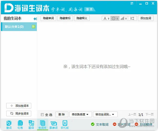Toggle 划词翻译 selection translation

click(143, 124)
